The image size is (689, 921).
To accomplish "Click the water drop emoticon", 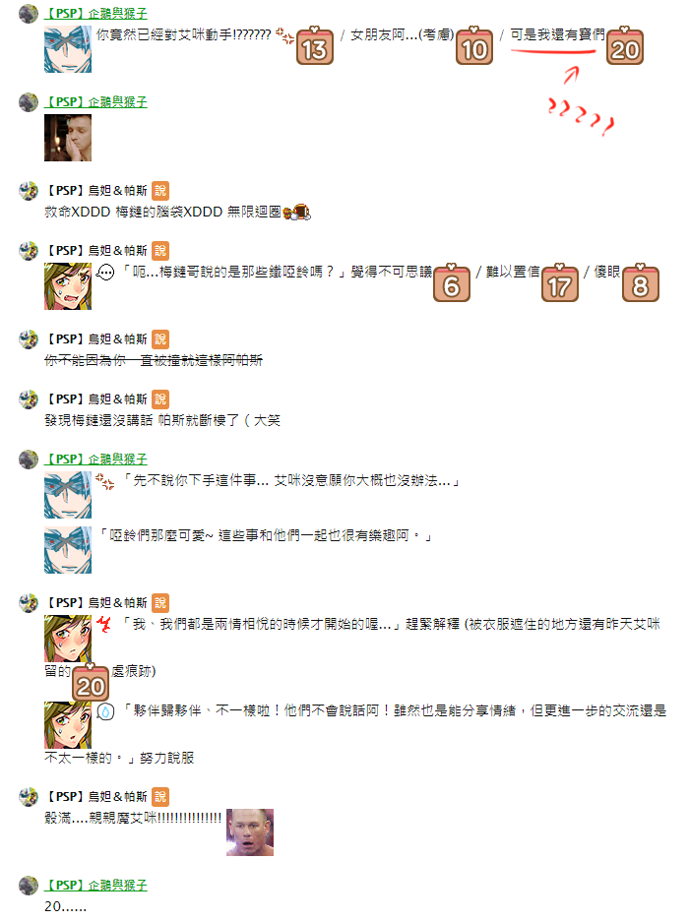I will [x=105, y=711].
